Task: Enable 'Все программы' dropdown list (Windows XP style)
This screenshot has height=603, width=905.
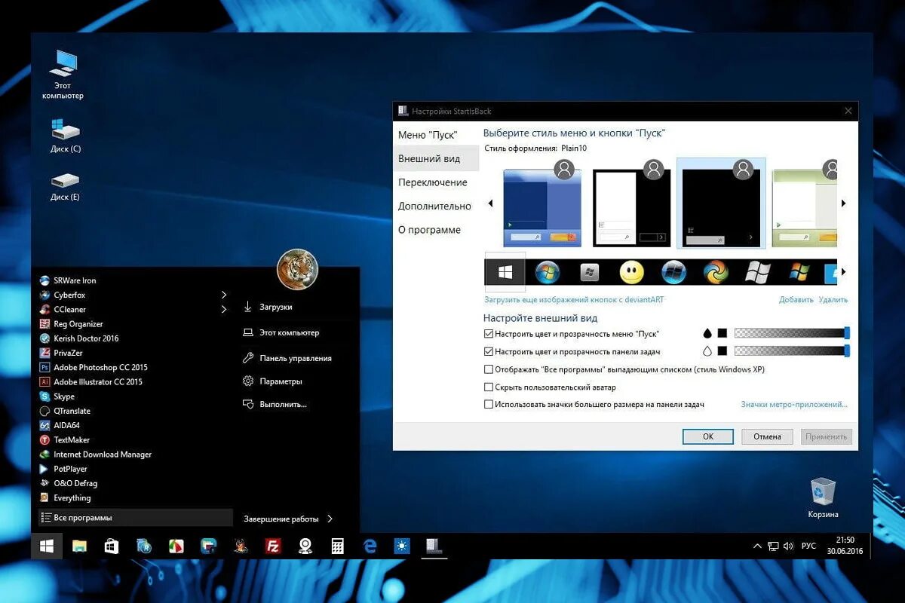Action: pos(488,369)
